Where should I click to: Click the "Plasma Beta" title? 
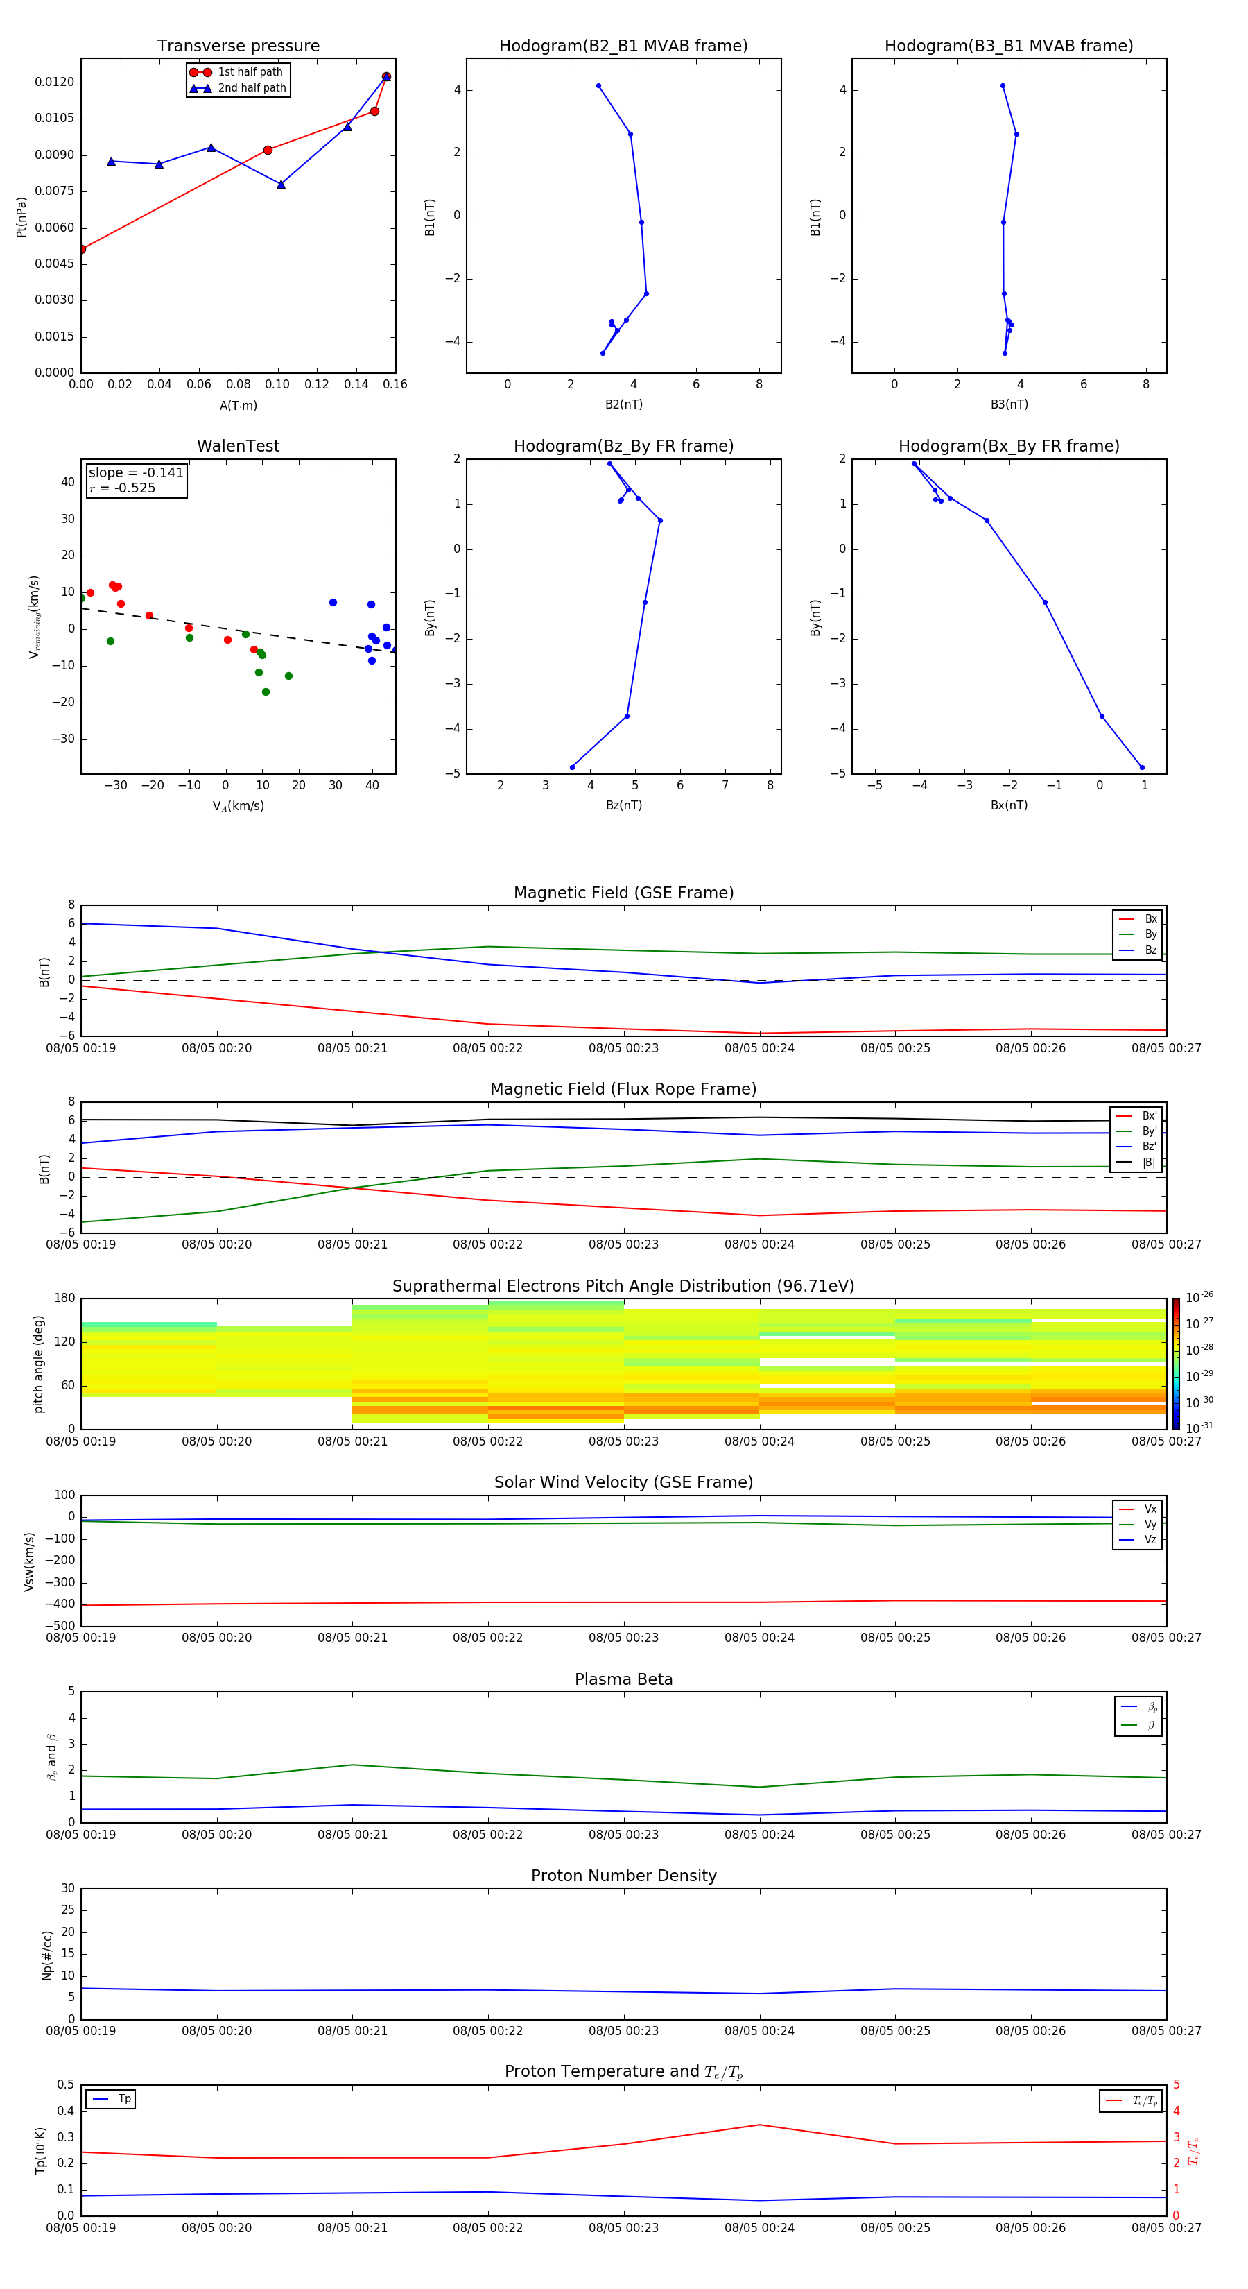623,1680
